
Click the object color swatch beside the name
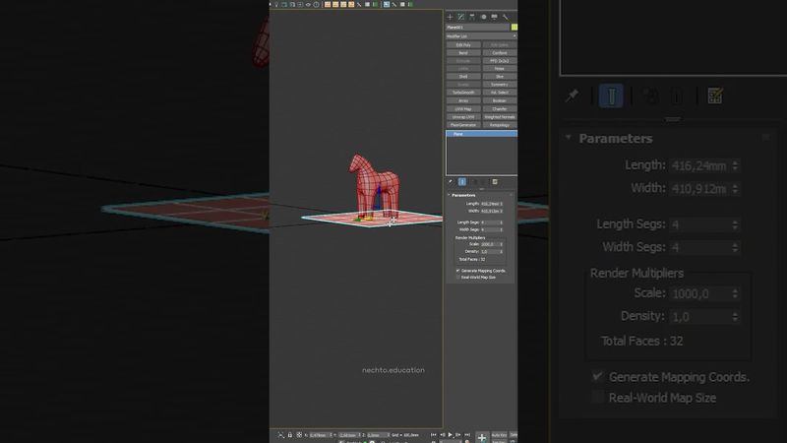point(514,28)
